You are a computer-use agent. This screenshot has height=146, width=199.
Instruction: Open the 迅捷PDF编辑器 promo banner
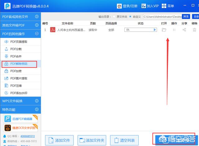point(21,119)
